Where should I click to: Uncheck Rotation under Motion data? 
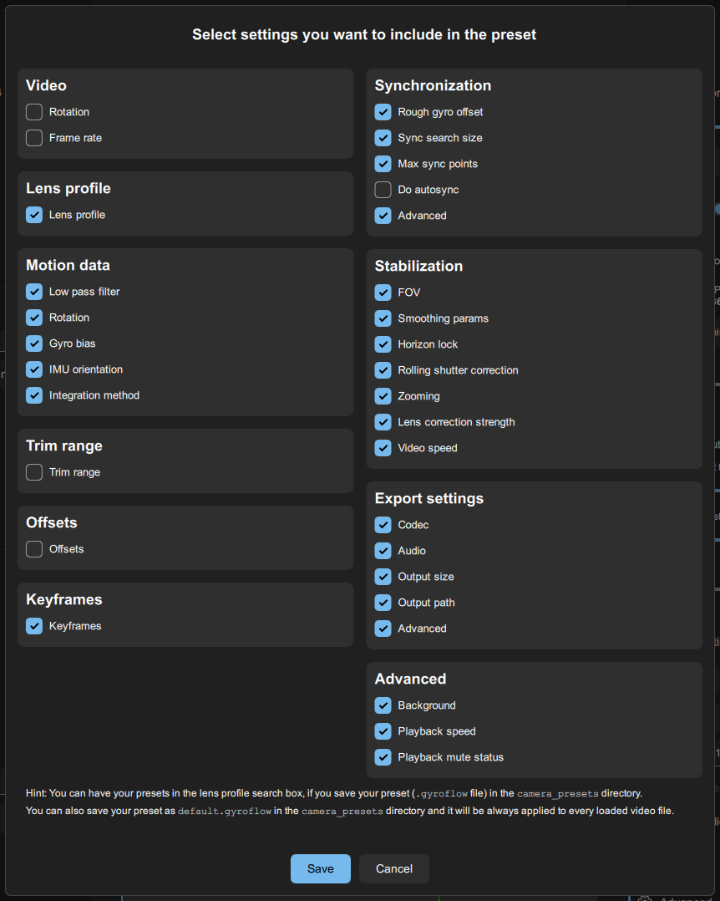click(x=34, y=318)
